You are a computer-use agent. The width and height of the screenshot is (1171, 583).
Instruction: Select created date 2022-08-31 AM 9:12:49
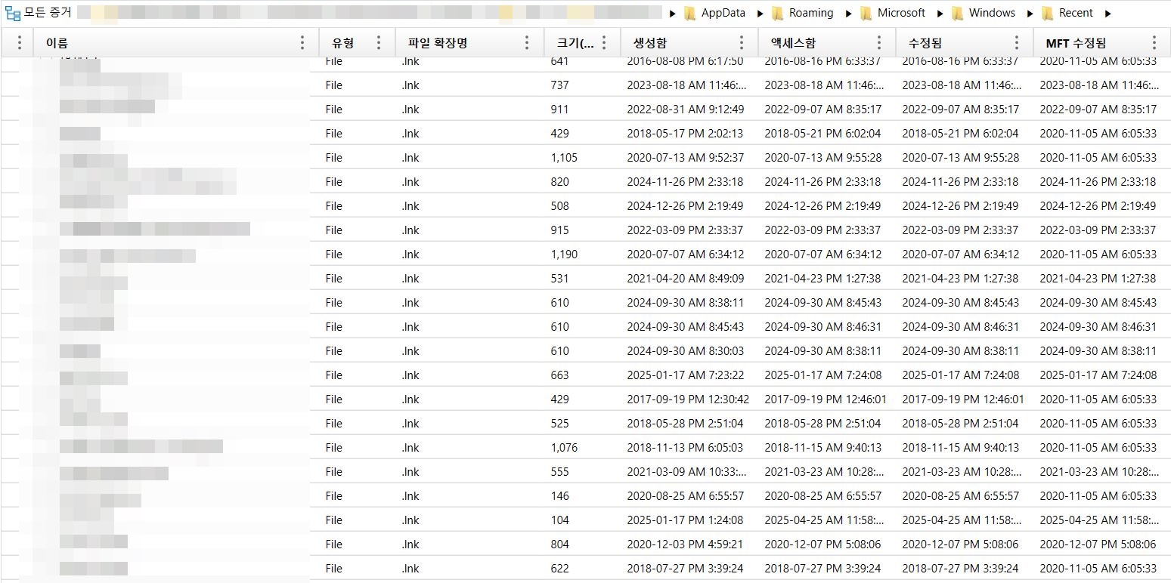tap(685, 110)
